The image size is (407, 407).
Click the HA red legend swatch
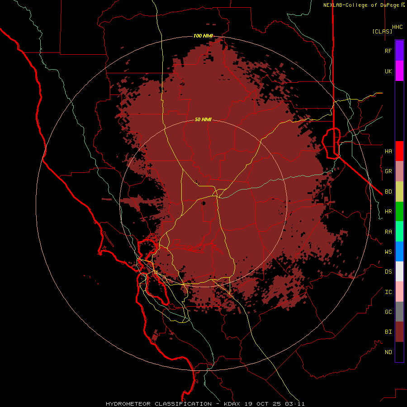tap(399, 151)
